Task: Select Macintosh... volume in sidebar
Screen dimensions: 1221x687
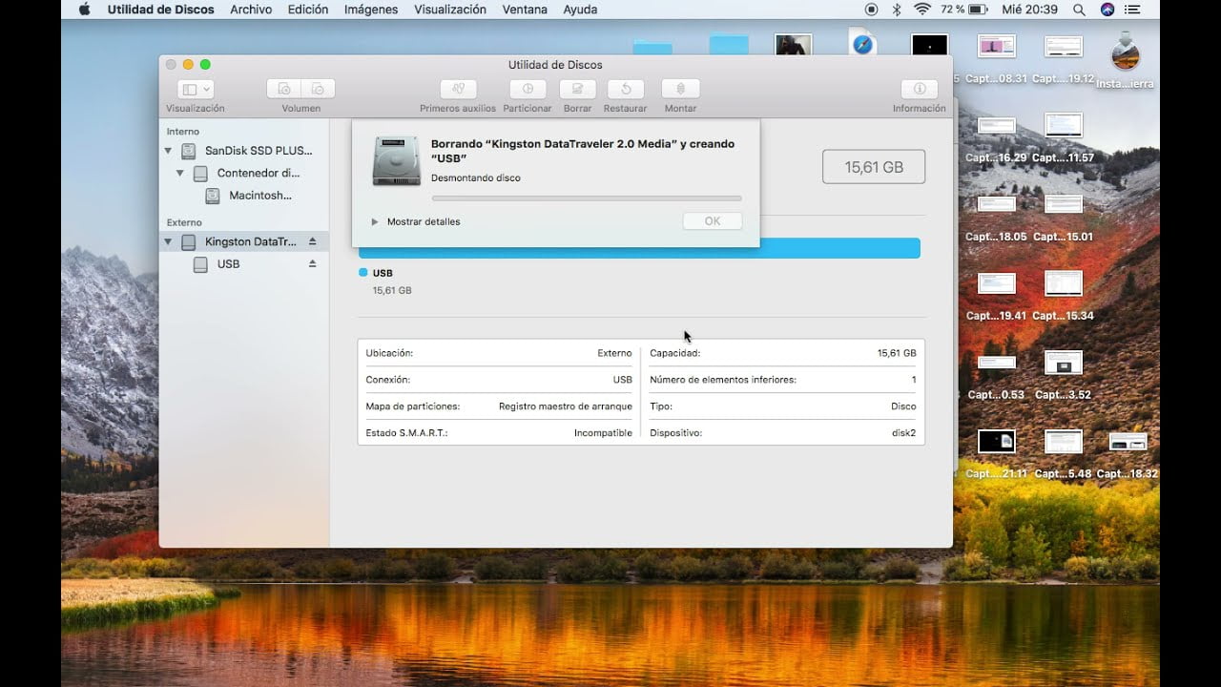Action: coord(244,196)
